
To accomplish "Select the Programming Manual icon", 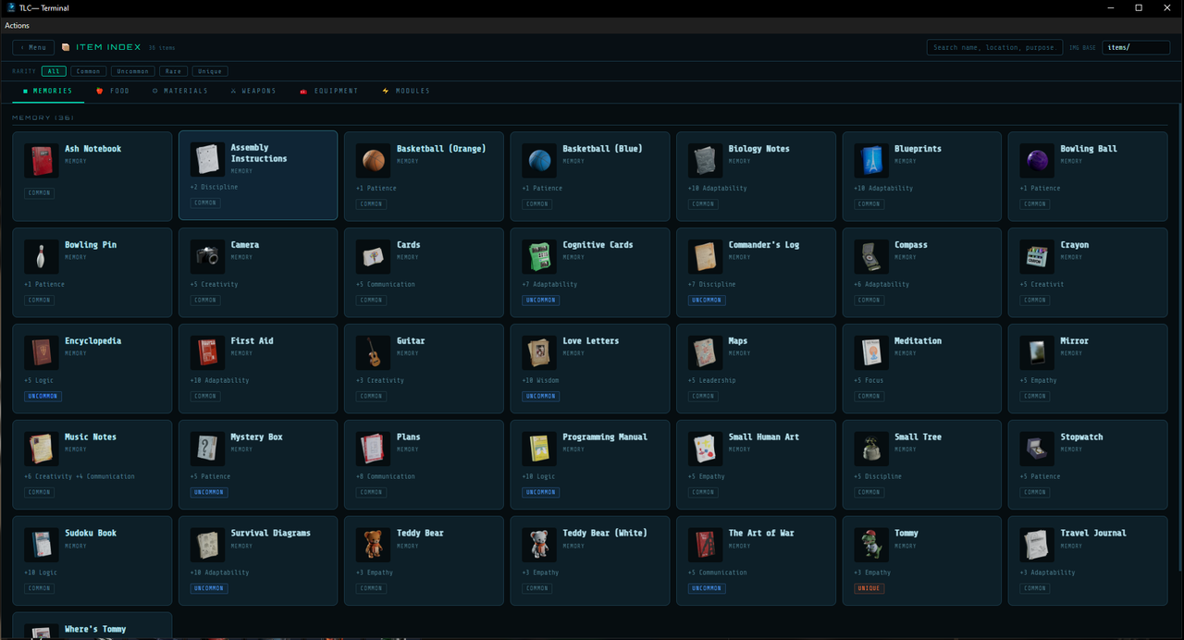I will pos(539,449).
